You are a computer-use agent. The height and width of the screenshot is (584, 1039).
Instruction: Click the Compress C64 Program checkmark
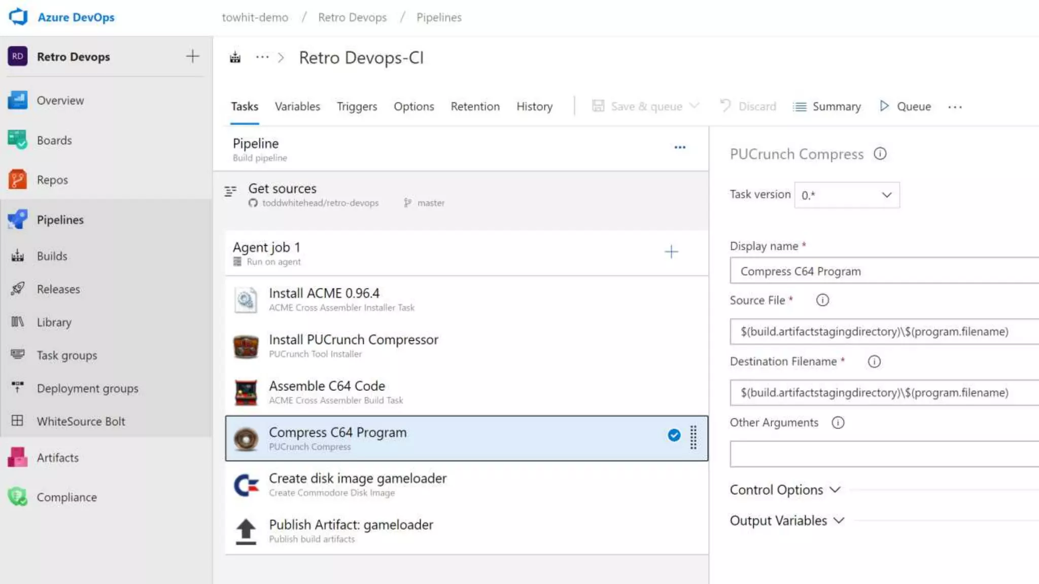(x=674, y=435)
